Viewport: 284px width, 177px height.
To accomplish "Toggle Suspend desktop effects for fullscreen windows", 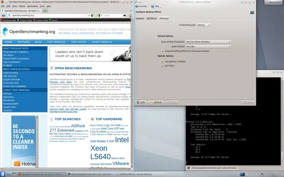I will coord(162,51).
